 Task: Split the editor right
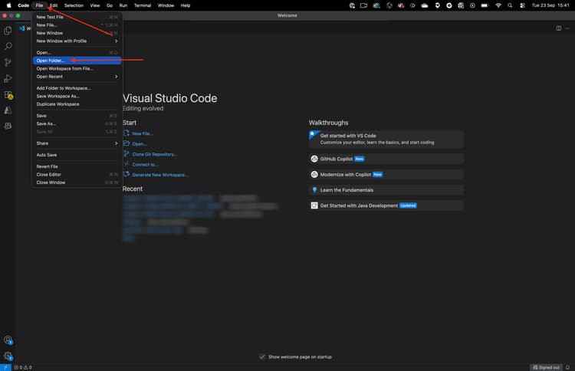[558, 28]
